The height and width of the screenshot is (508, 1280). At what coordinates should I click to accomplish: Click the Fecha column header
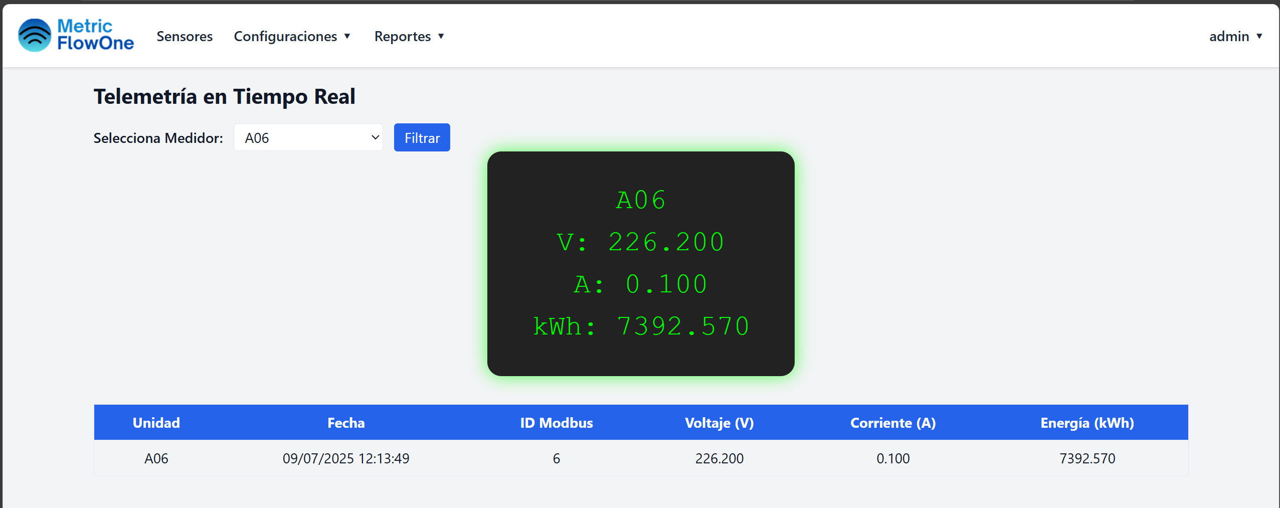pos(346,423)
